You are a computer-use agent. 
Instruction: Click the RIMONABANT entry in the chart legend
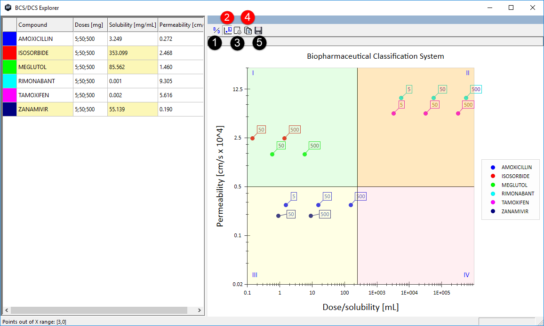click(512, 194)
